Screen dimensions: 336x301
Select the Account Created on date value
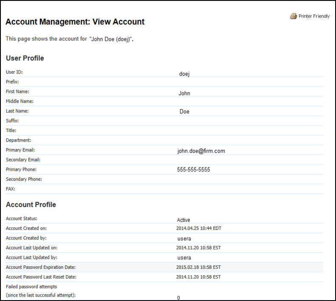199,228
